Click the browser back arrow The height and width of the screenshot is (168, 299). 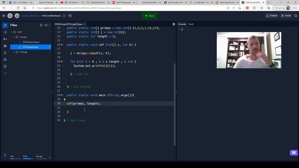coord(4,8)
